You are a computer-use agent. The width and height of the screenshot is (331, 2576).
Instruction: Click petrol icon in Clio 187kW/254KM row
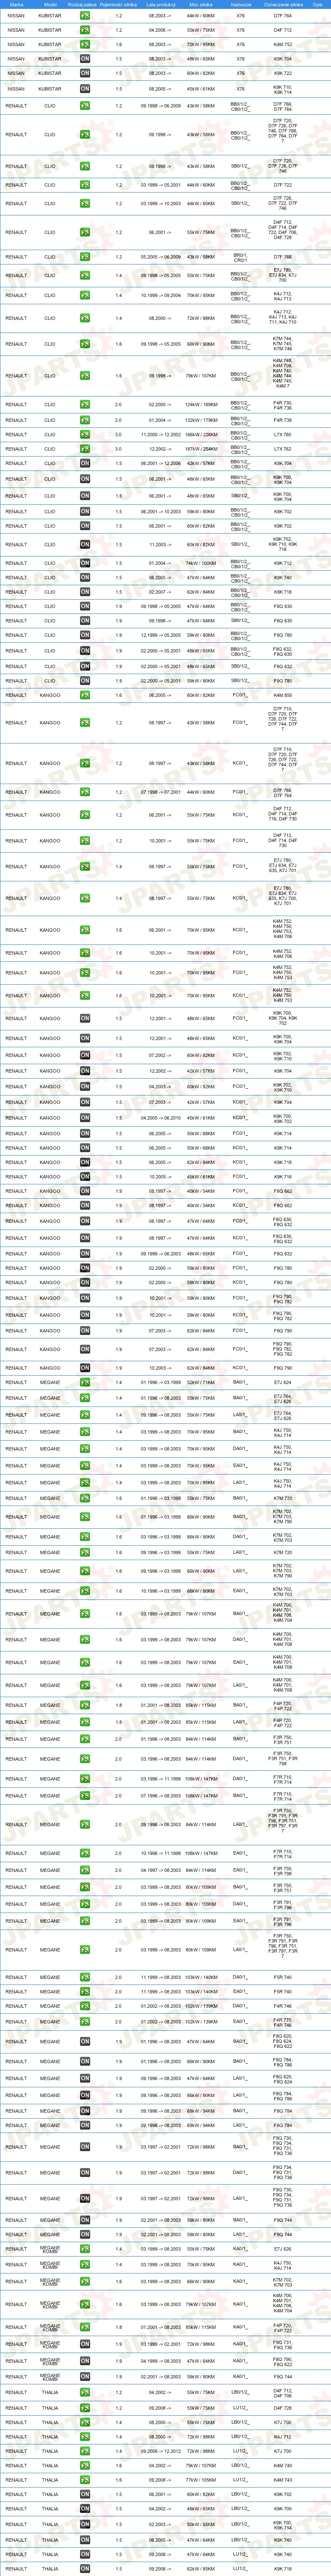(85, 449)
